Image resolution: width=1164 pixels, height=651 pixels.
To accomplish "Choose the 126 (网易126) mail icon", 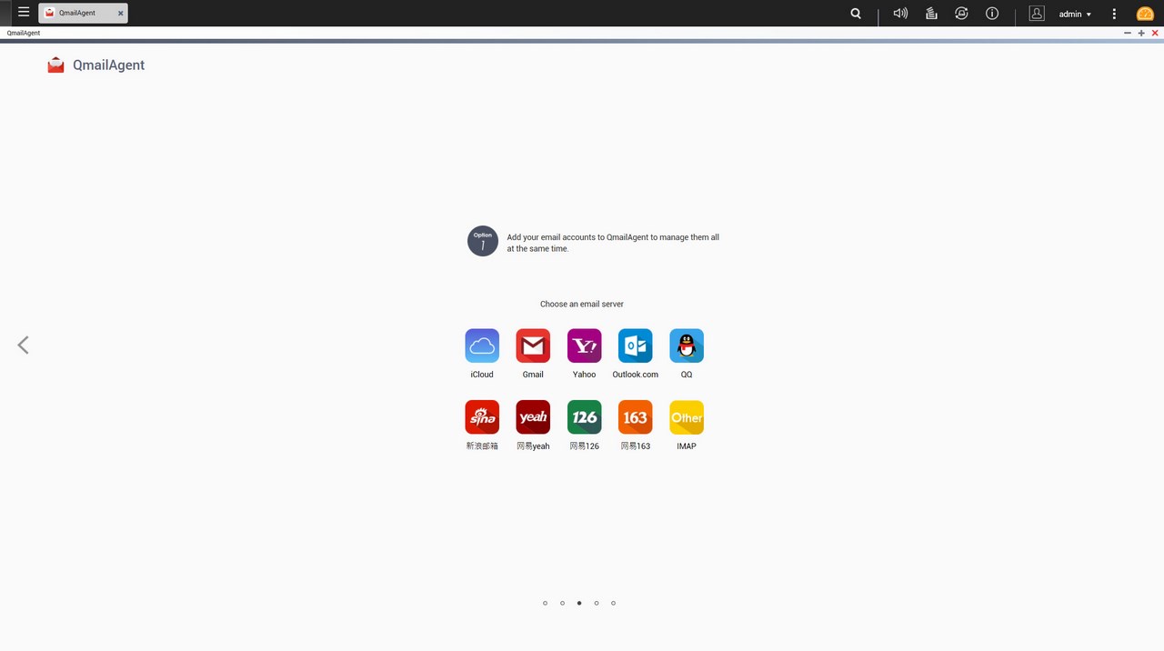I will click(584, 417).
